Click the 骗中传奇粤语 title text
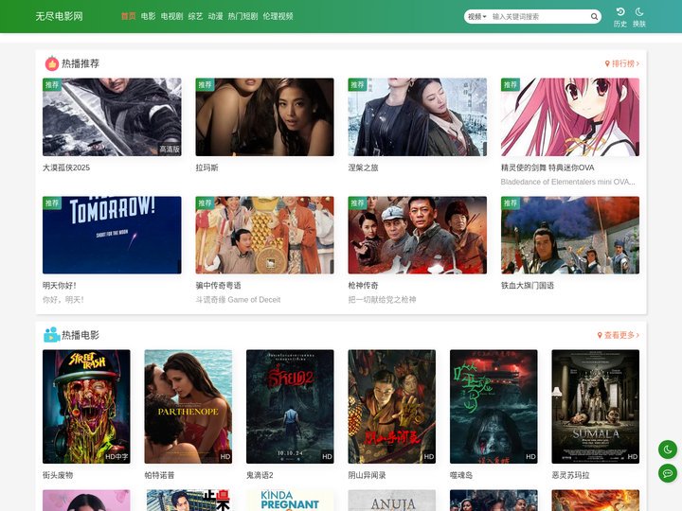This screenshot has height=511, width=682. 218,286
